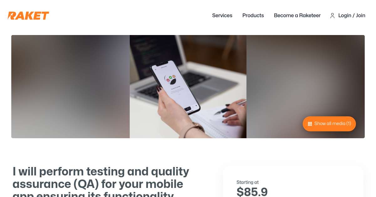Select the mobile app QA service title

pyautogui.click(x=101, y=183)
